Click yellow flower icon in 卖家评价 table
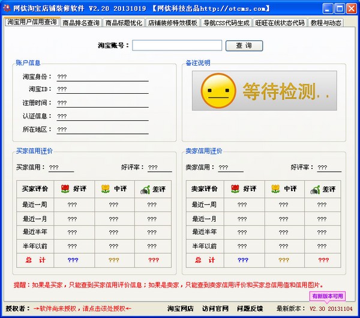This screenshot has height=318, width=360. 275,189
